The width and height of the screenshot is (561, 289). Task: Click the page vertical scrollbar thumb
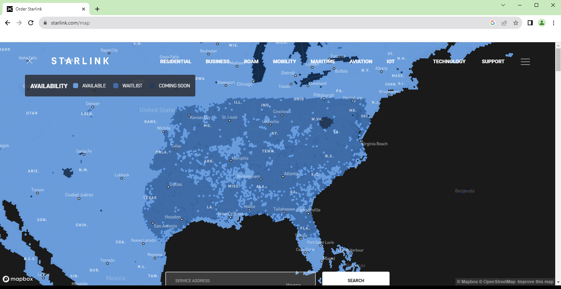[x=558, y=59]
